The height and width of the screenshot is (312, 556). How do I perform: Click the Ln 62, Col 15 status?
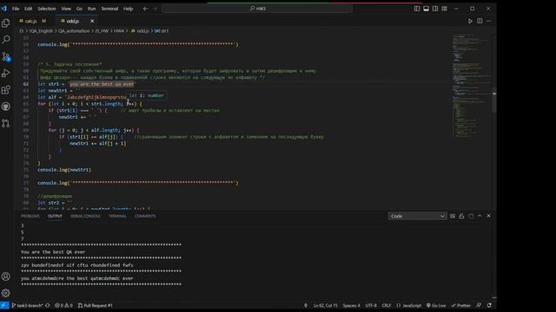(325, 305)
